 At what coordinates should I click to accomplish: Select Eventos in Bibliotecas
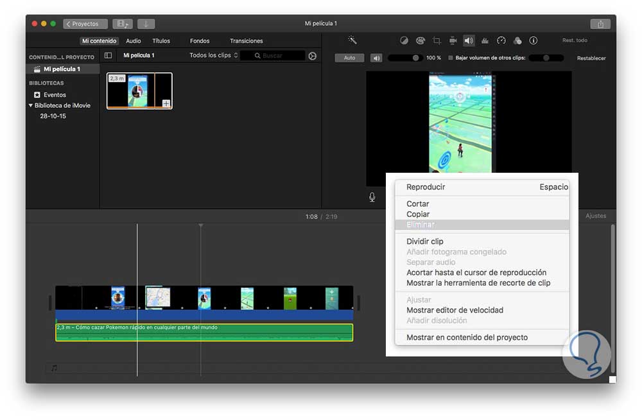point(55,94)
